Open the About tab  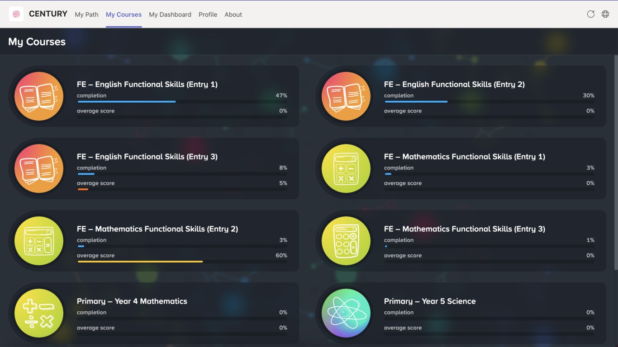point(233,14)
